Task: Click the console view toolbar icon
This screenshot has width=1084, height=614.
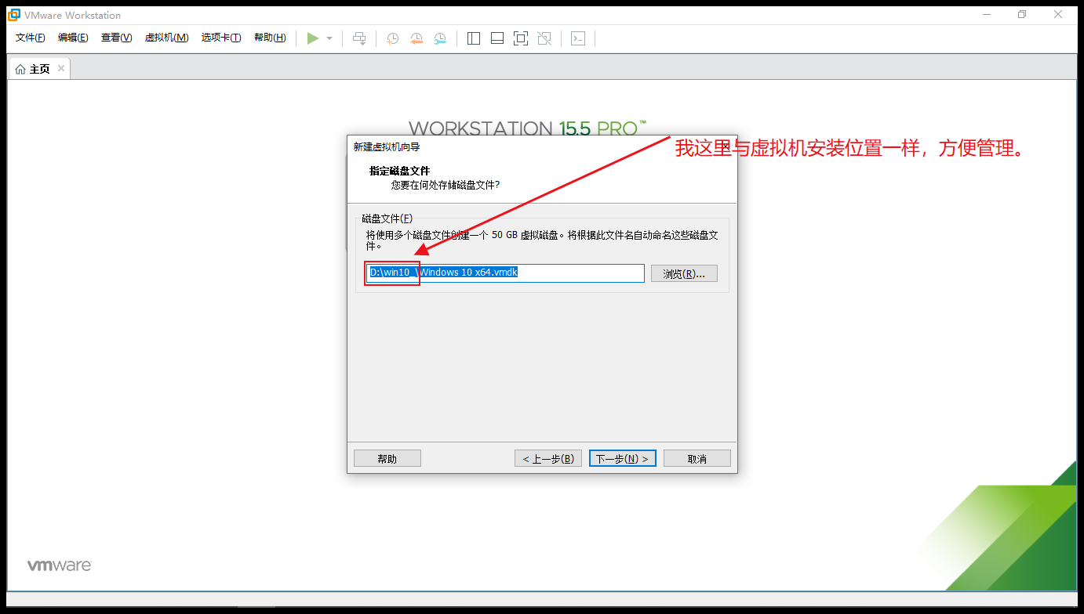Action: [578, 38]
